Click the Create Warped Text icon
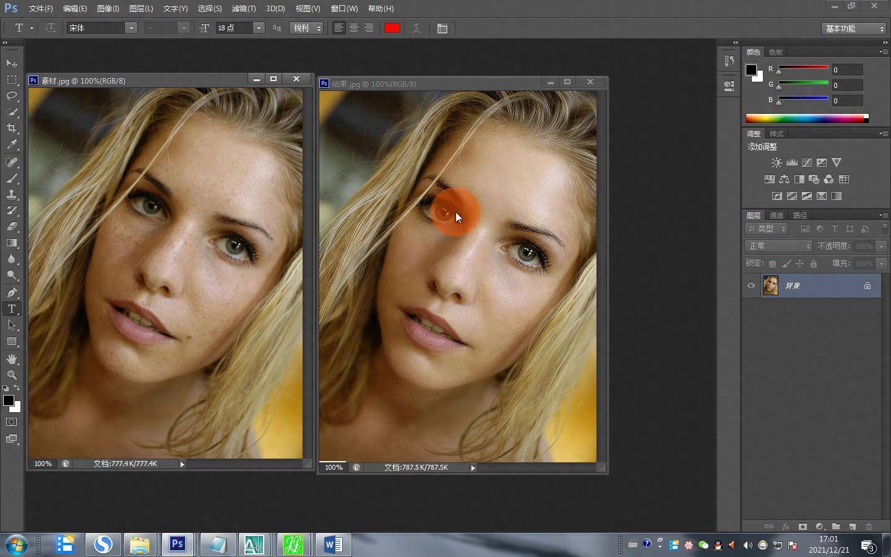 pos(416,28)
